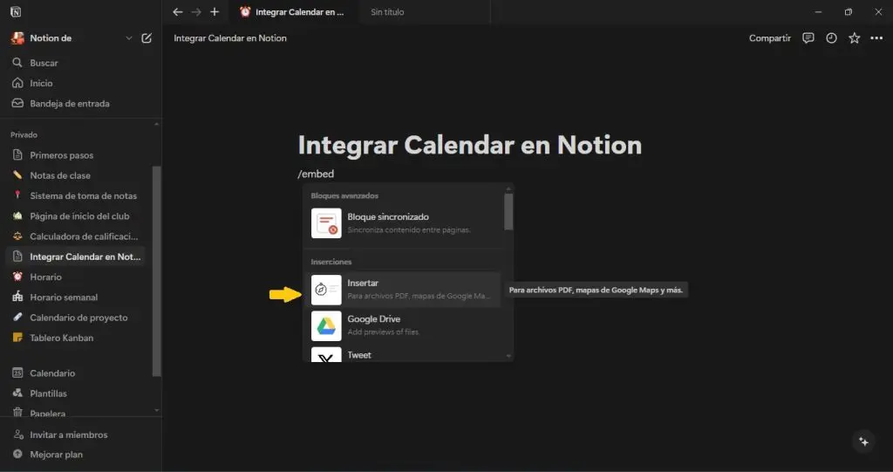Select the Tweet embed option
The image size is (893, 472).
coord(402,353)
